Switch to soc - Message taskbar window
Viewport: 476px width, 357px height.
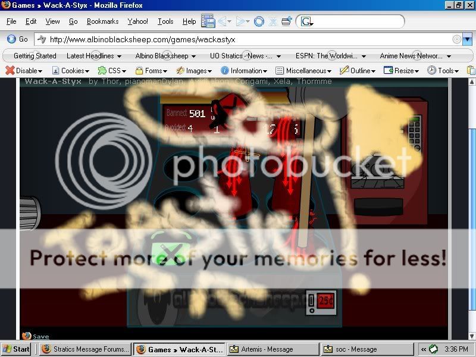tap(367, 349)
